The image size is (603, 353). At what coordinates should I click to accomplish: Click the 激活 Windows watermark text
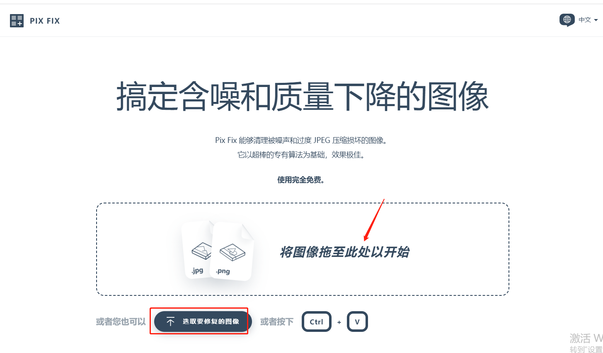pos(586,338)
